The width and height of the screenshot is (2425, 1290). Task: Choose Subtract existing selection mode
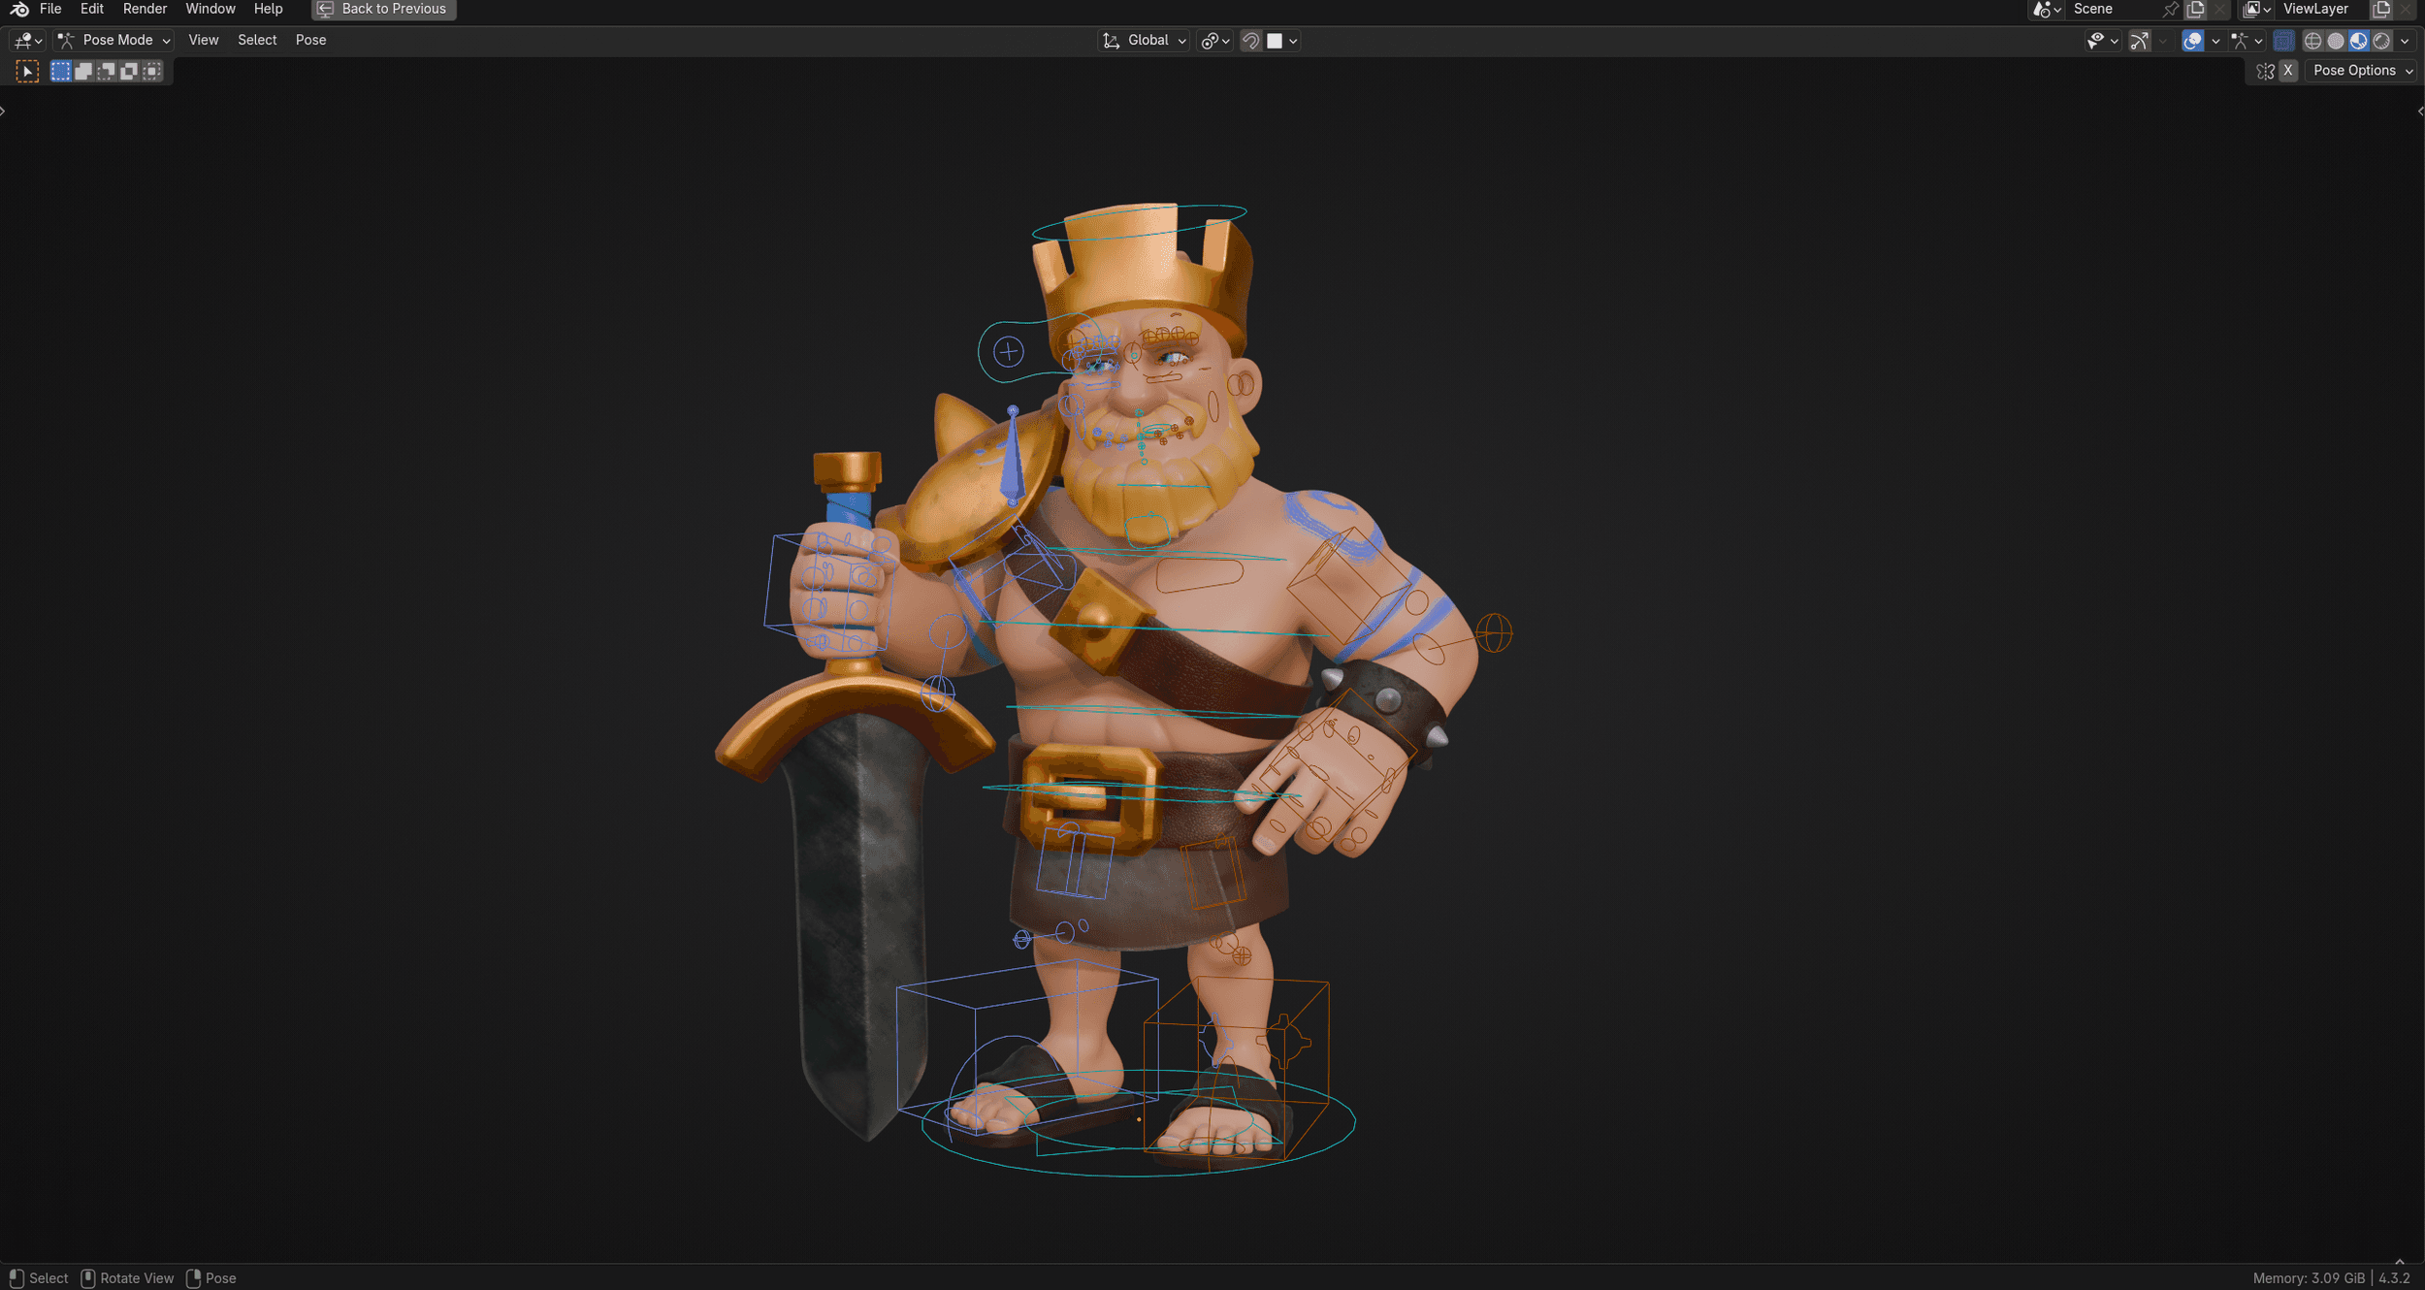(x=106, y=71)
